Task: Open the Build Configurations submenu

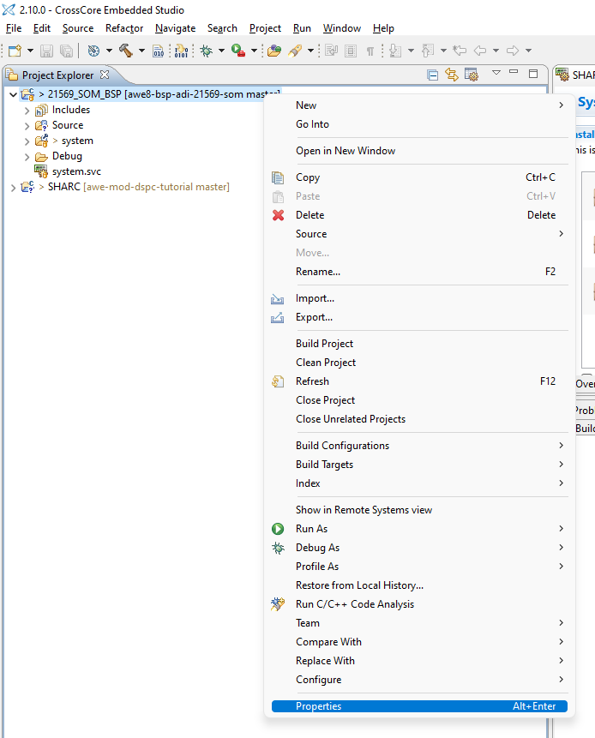Action: coord(342,446)
